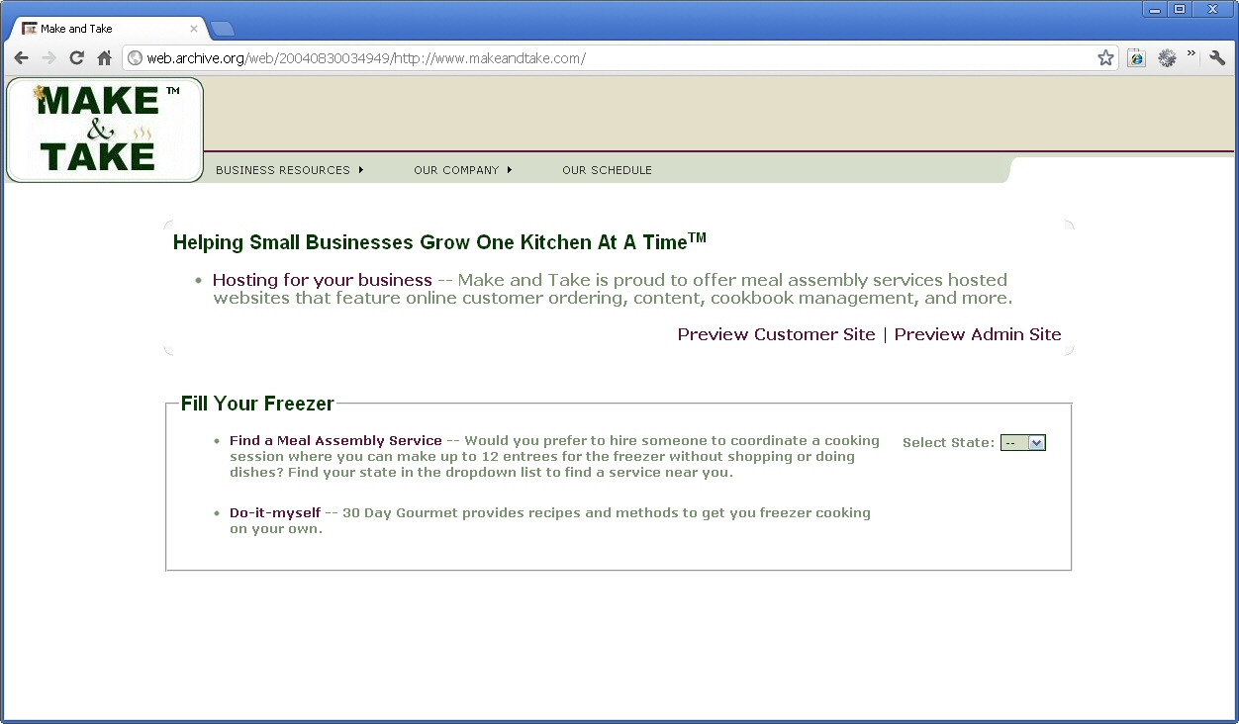Click the Forward navigation arrow
This screenshot has height=724, width=1239.
(x=49, y=58)
